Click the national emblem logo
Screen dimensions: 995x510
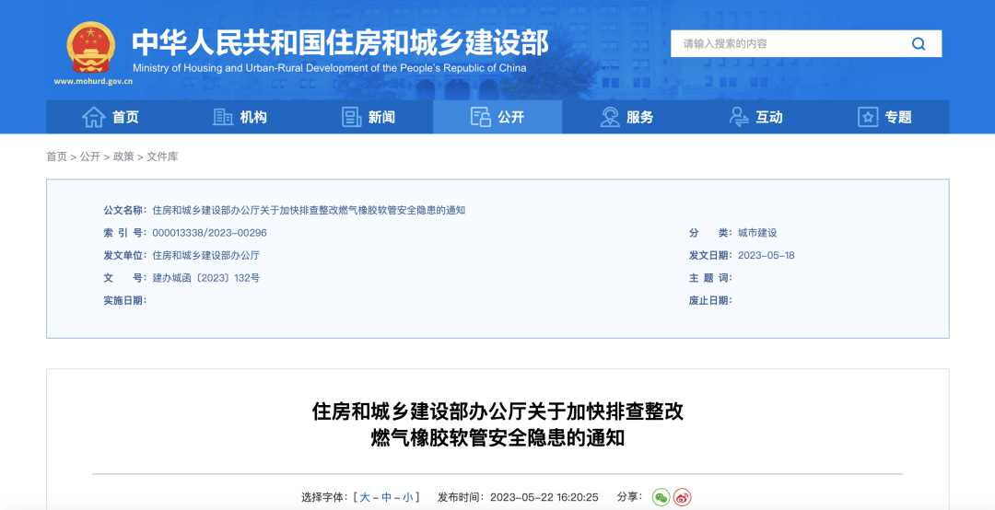tap(91, 48)
